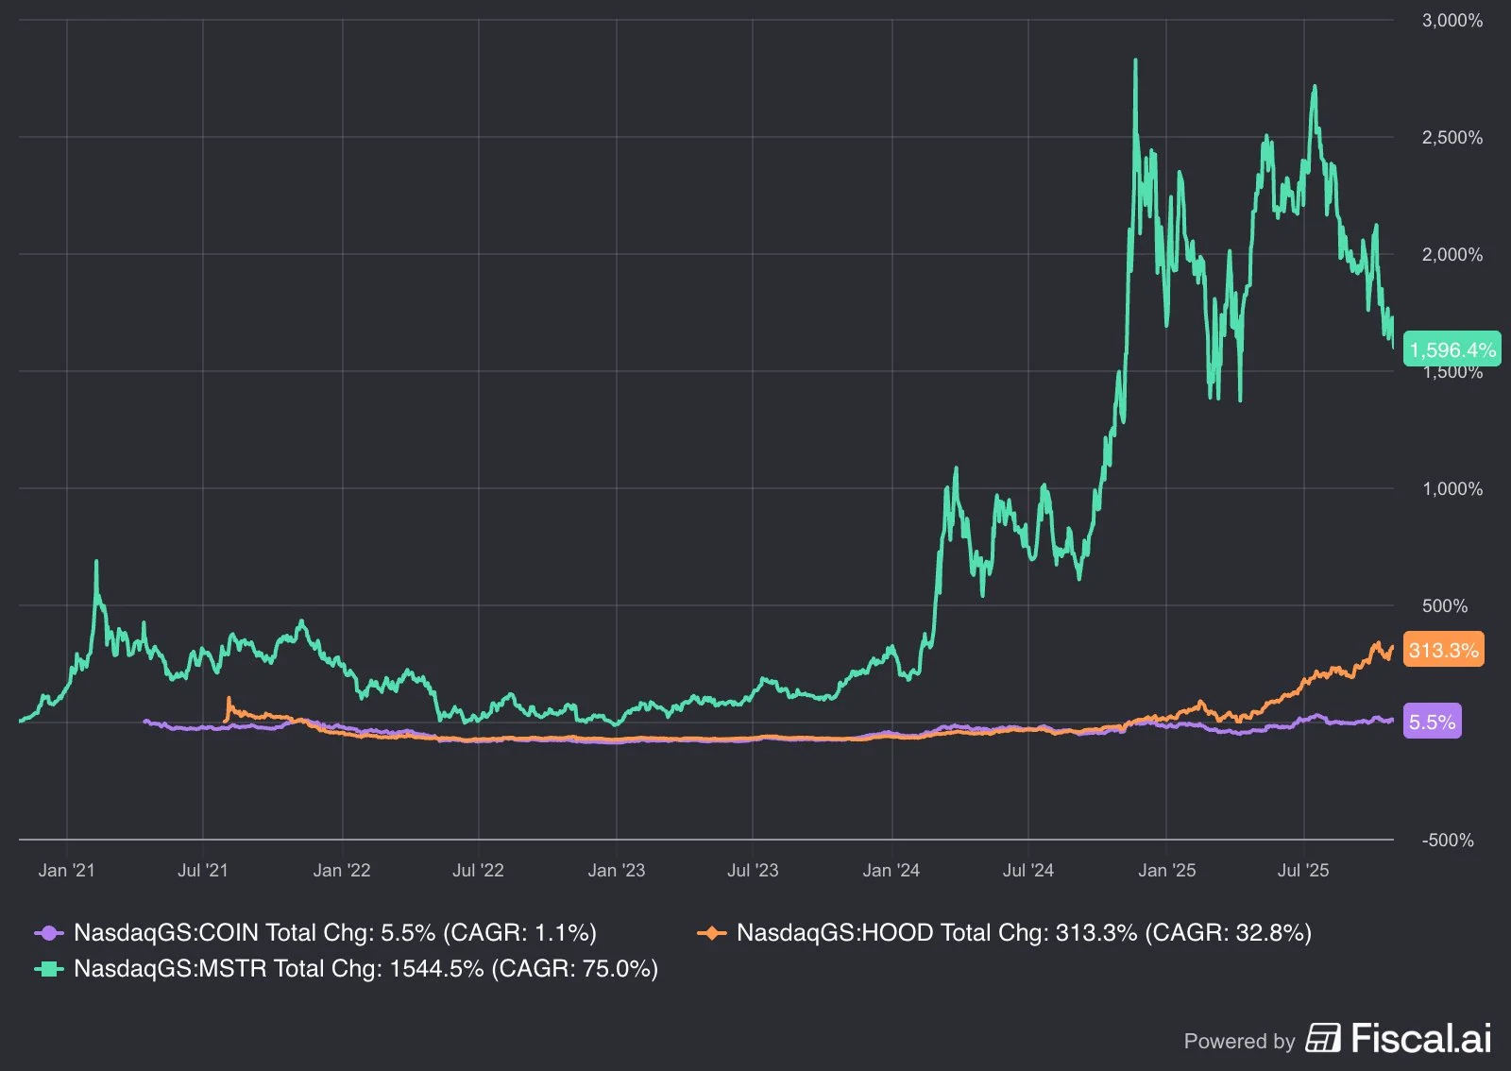Click the -500% y-axis label
Viewport: 1511px width, 1071px height.
click(x=1448, y=840)
